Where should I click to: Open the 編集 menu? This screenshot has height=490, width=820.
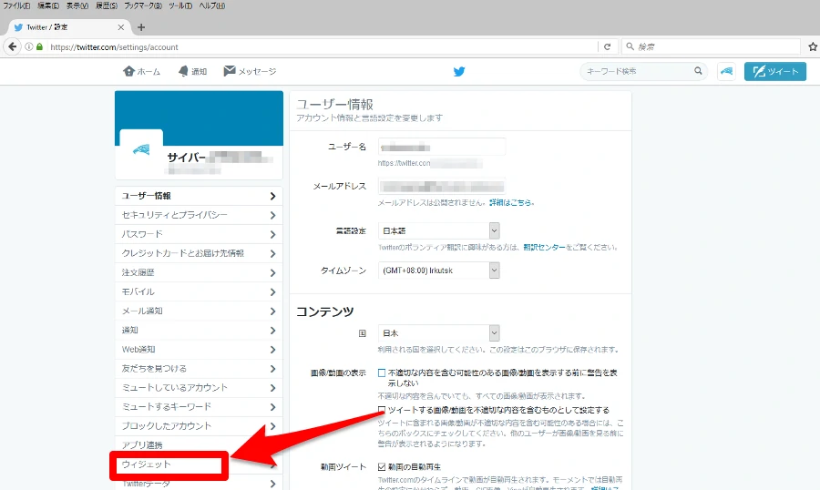pyautogui.click(x=47, y=5)
